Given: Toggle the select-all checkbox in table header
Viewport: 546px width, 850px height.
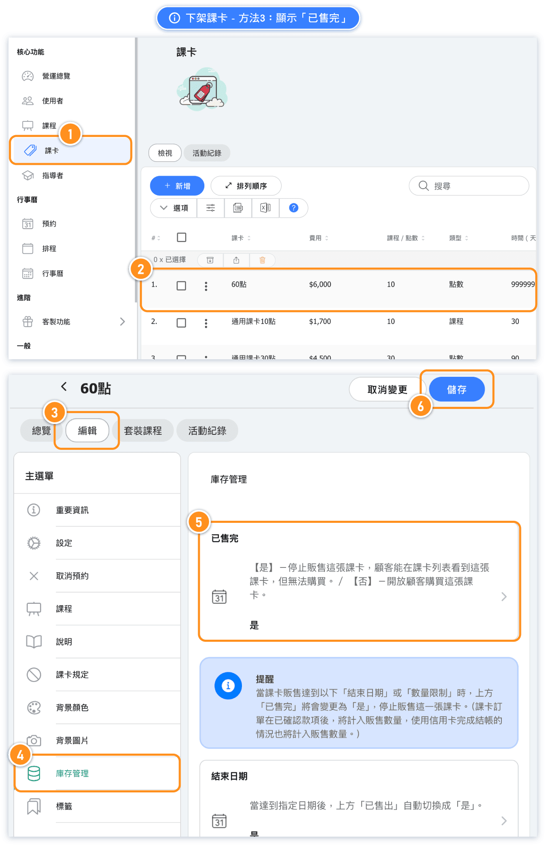Looking at the screenshot, I should pos(181,237).
